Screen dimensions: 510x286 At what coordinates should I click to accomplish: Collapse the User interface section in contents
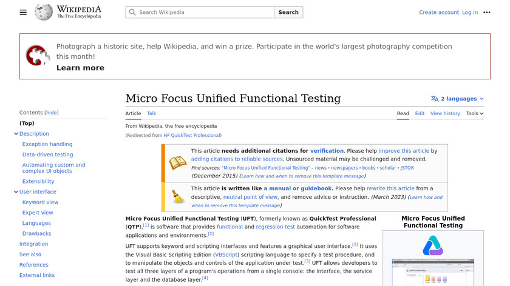16,192
